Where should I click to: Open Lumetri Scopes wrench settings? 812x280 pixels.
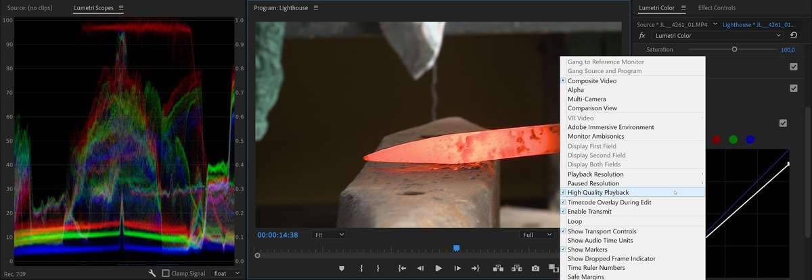[x=152, y=273]
